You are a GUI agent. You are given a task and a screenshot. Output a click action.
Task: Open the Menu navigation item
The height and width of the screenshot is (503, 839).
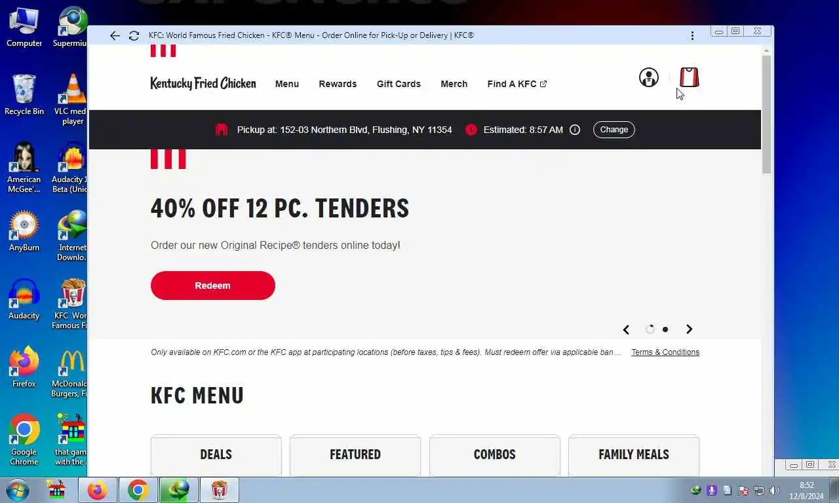click(287, 84)
